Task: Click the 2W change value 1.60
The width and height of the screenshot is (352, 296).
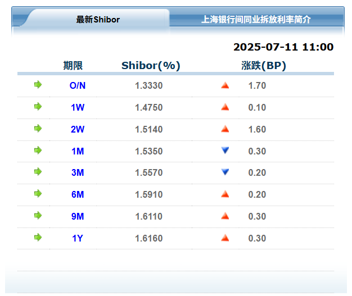Action: tap(257, 129)
